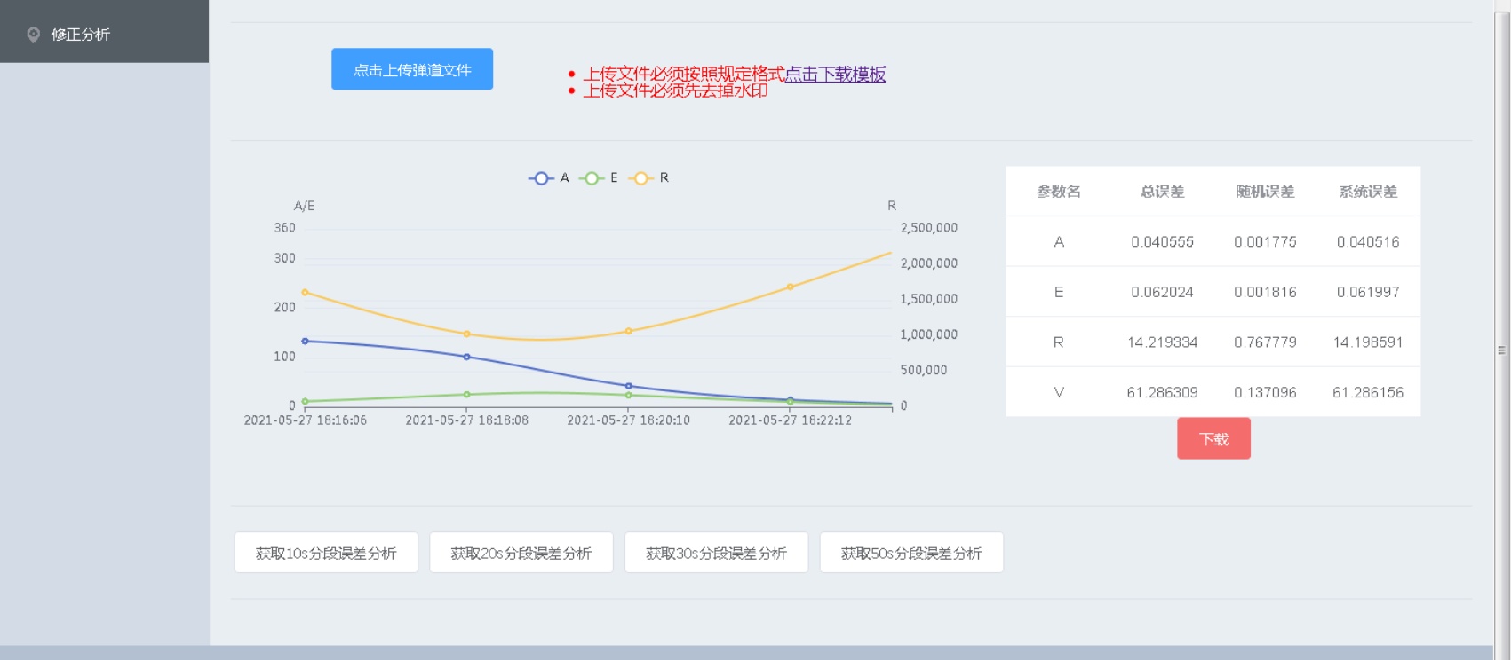1511x660 pixels.
Task: Click 获取20s分段误差分析 button
Action: click(x=521, y=553)
